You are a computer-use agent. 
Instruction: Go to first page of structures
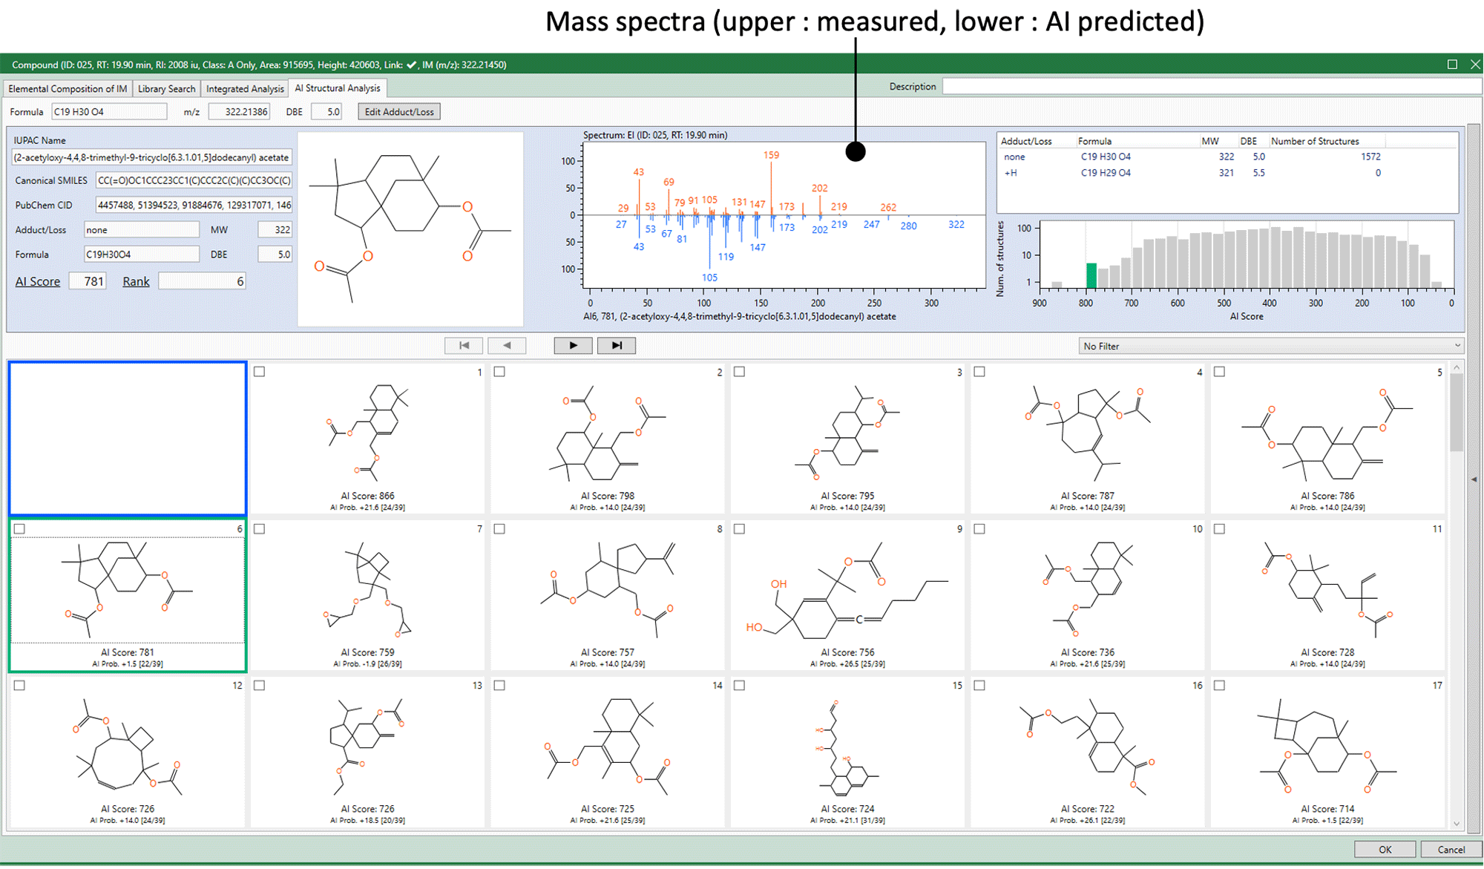(464, 346)
